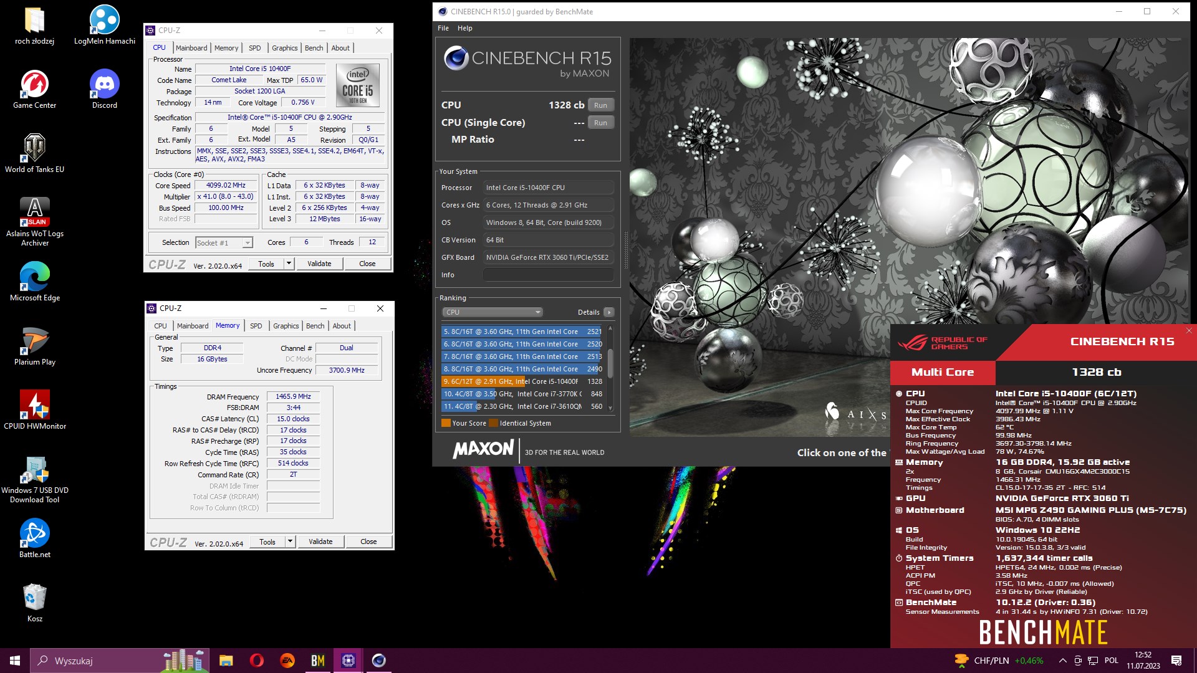Open the Windows Start menu
The width and height of the screenshot is (1197, 673).
tap(15, 661)
